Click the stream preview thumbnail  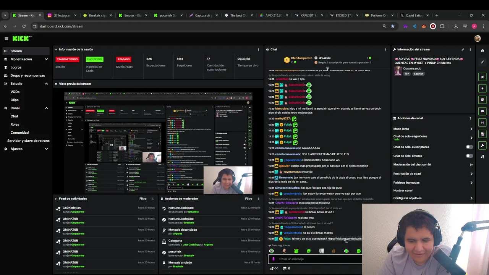(158, 142)
